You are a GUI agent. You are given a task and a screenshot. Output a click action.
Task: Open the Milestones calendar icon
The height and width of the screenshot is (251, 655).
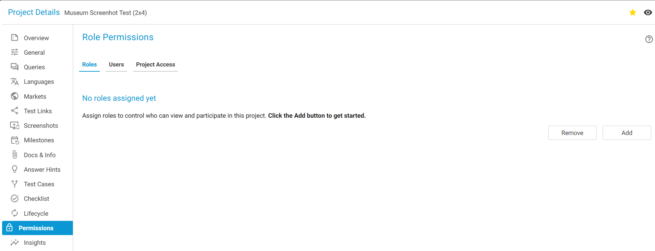click(x=15, y=140)
